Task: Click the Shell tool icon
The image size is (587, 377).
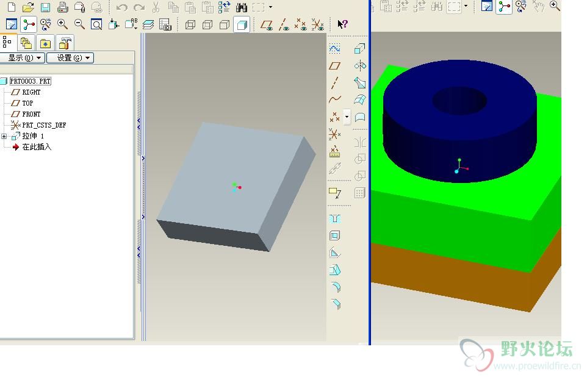Action: pos(334,236)
